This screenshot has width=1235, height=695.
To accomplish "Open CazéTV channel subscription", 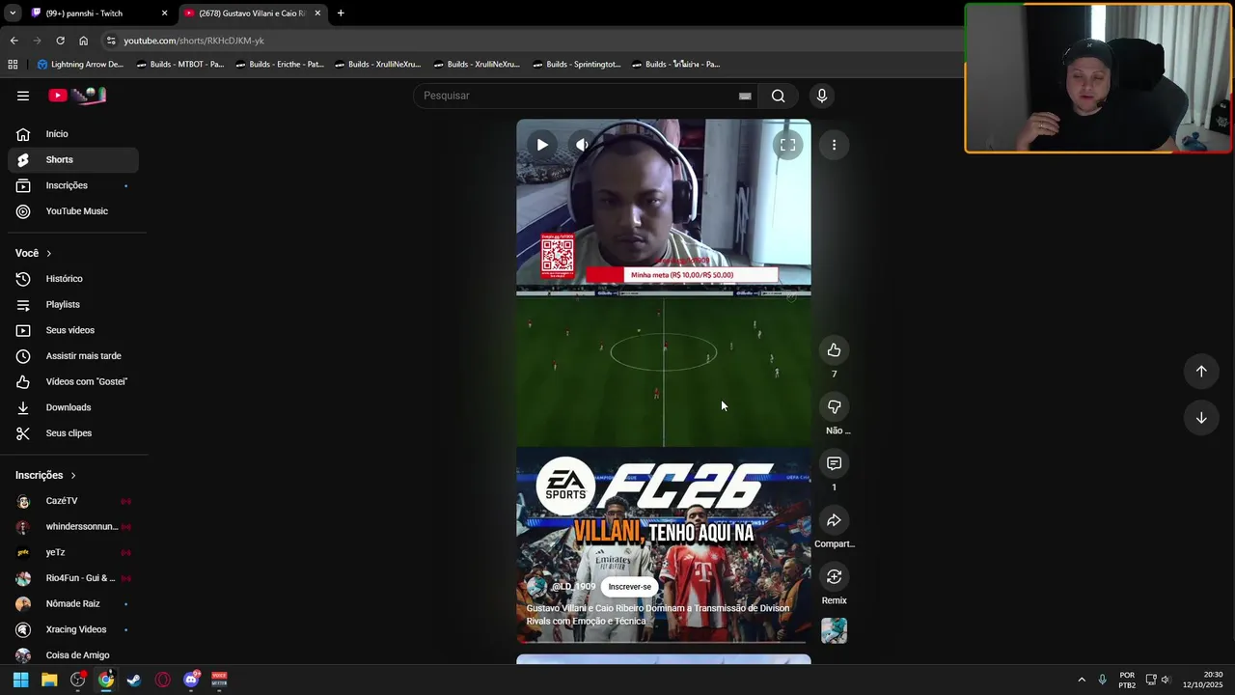I will tap(73, 501).
